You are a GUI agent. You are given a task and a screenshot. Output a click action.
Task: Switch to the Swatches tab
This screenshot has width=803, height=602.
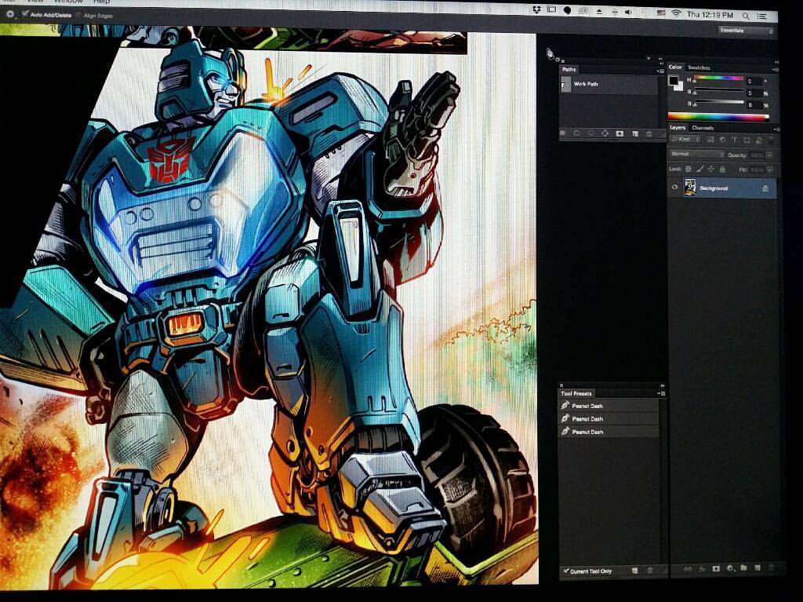pos(699,67)
